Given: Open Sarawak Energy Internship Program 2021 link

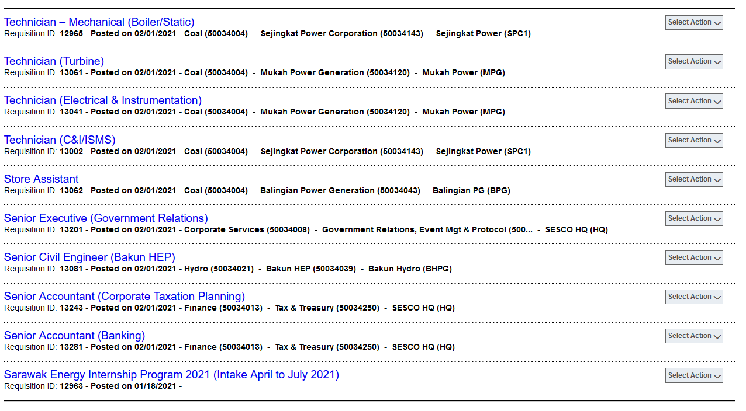Looking at the screenshot, I should pos(171,374).
